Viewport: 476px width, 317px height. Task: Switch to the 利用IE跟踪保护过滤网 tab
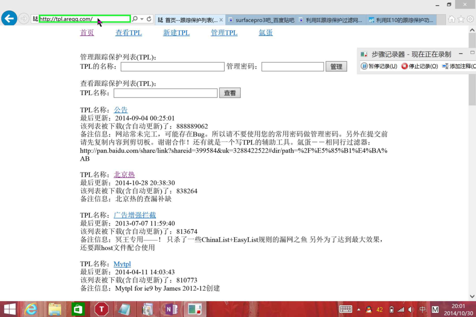(331, 20)
